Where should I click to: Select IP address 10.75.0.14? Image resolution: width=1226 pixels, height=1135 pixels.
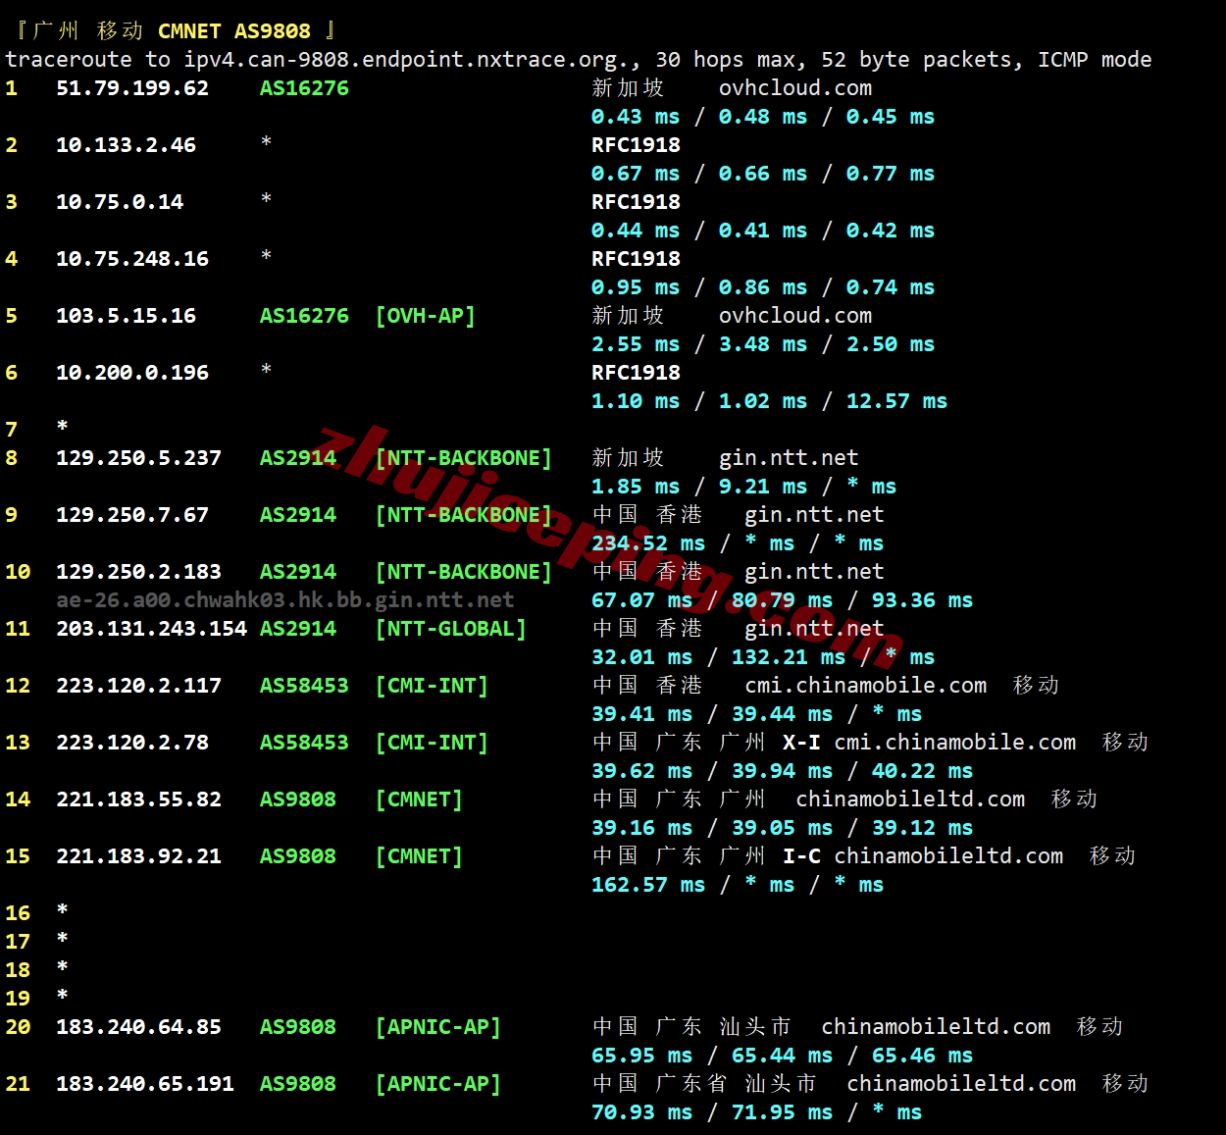120,202
